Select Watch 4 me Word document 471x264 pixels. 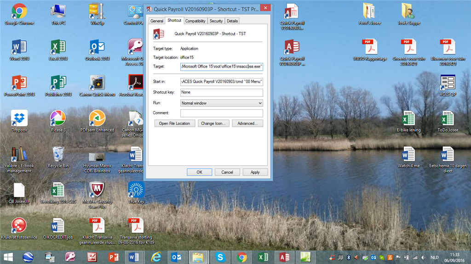tap(408, 157)
